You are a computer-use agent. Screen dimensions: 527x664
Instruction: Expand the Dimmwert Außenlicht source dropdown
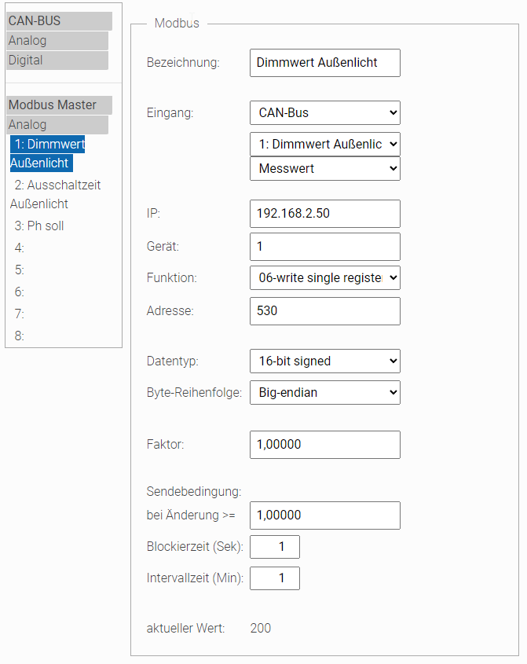(324, 145)
